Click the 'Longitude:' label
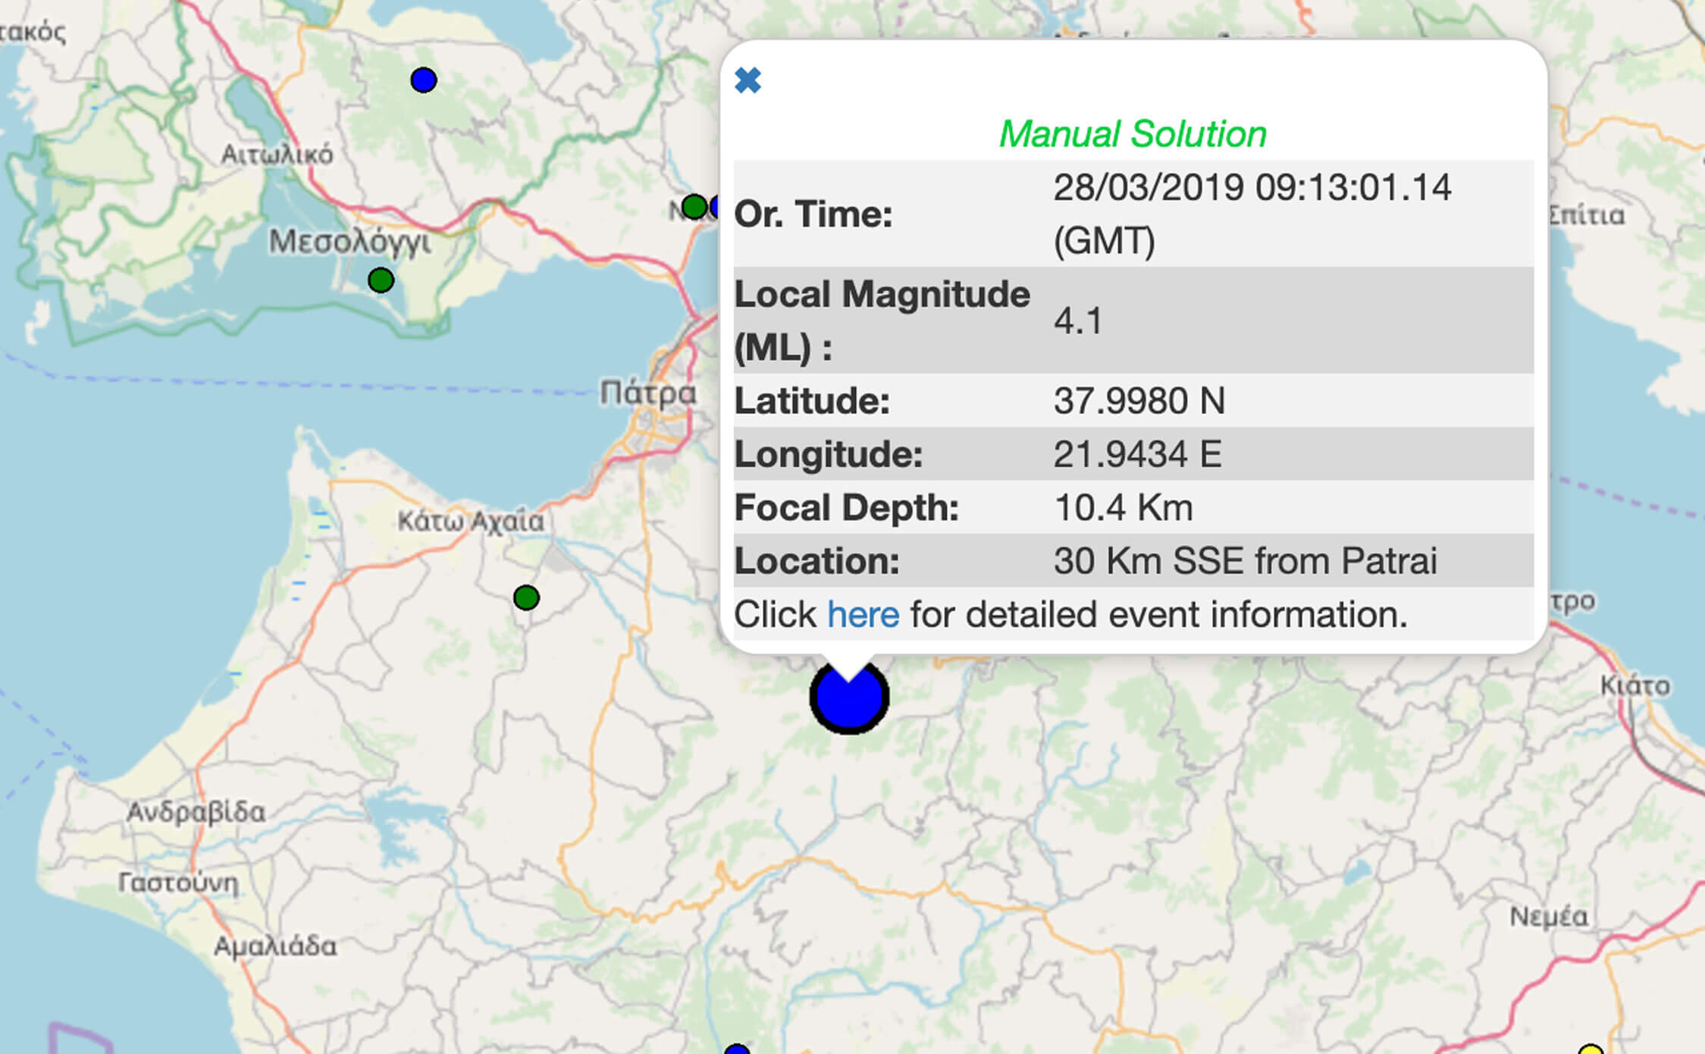This screenshot has height=1054, width=1705. pyautogui.click(x=829, y=454)
